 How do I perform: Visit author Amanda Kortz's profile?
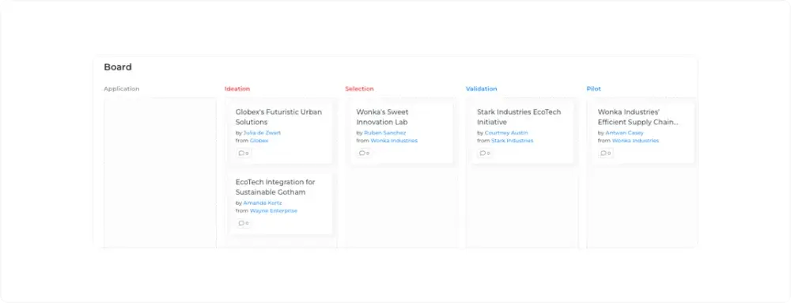(263, 203)
